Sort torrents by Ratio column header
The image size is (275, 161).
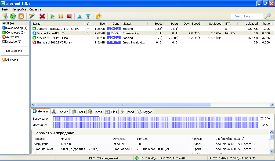(265, 24)
